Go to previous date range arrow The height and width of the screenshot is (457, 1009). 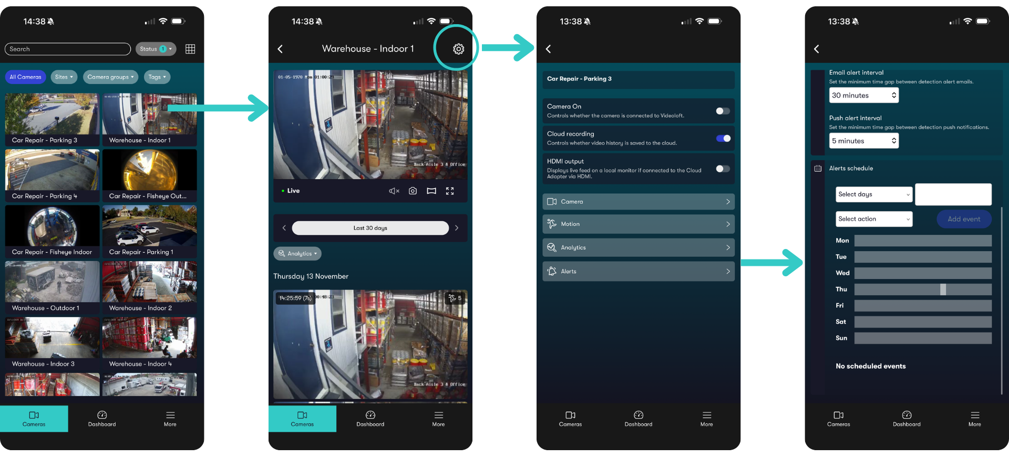[x=284, y=228]
